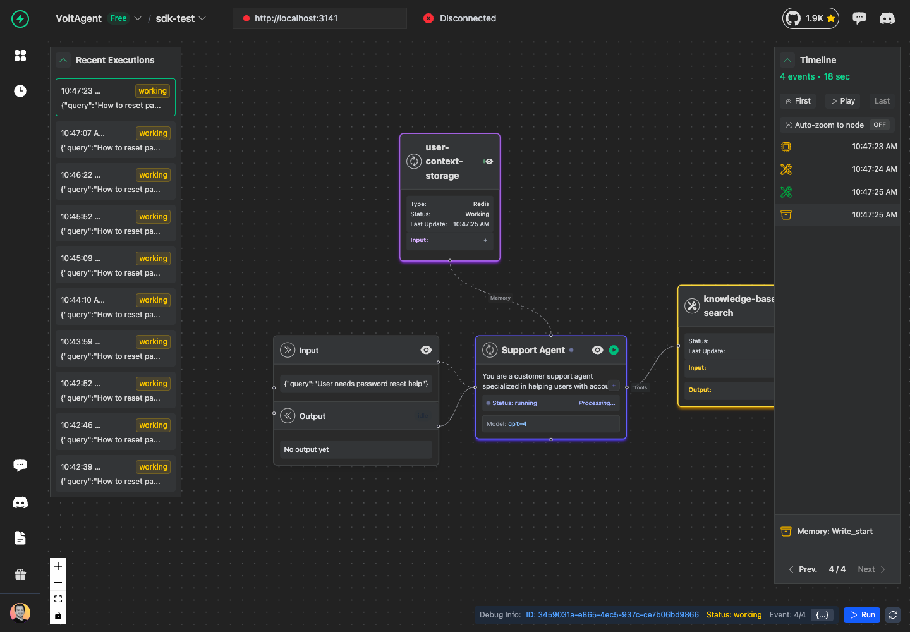Click the Support Agent node icon
Image resolution: width=910 pixels, height=632 pixels.
[490, 350]
